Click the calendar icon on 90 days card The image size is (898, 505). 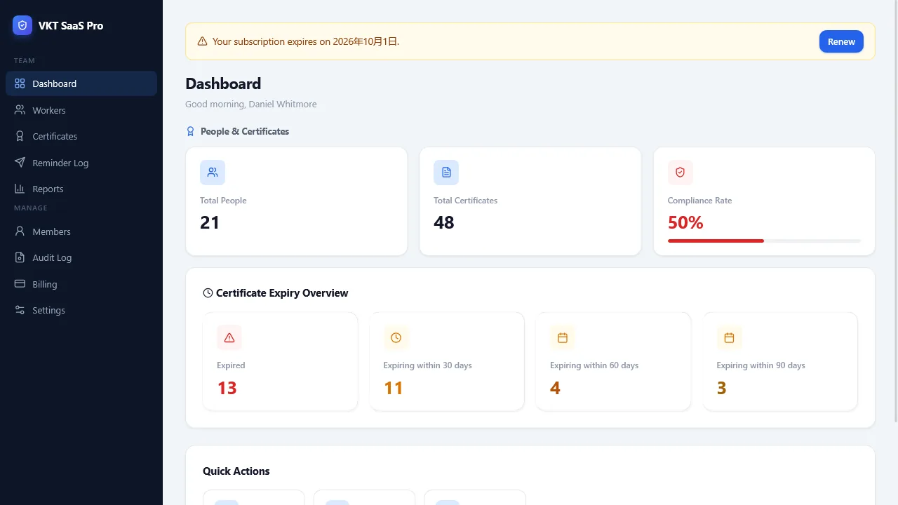click(x=729, y=338)
